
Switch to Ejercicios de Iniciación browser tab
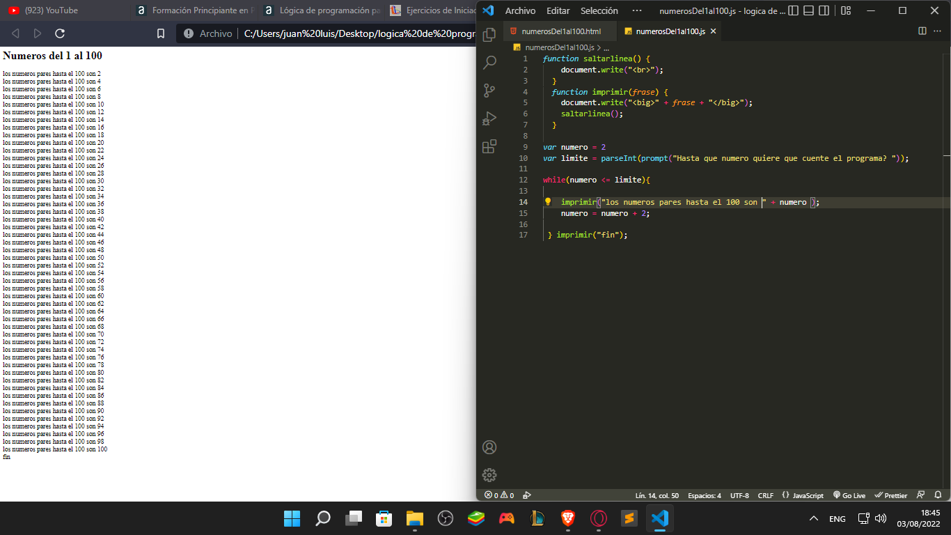point(432,10)
